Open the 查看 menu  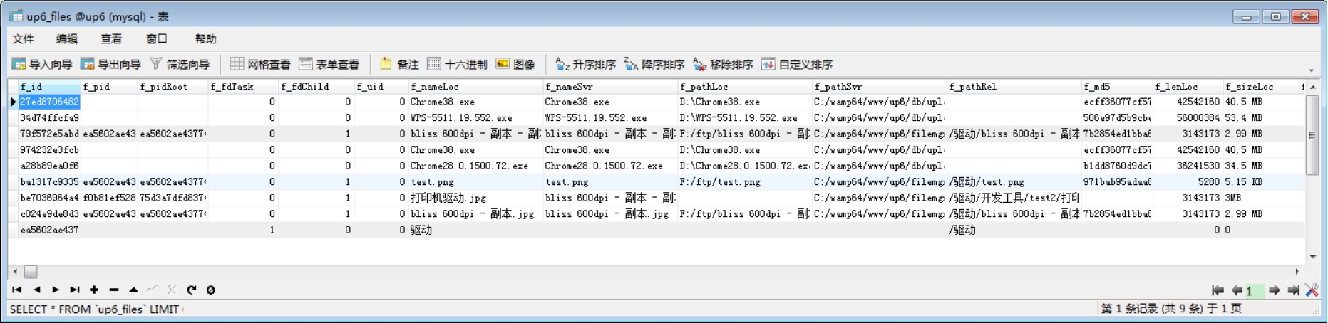click(110, 39)
